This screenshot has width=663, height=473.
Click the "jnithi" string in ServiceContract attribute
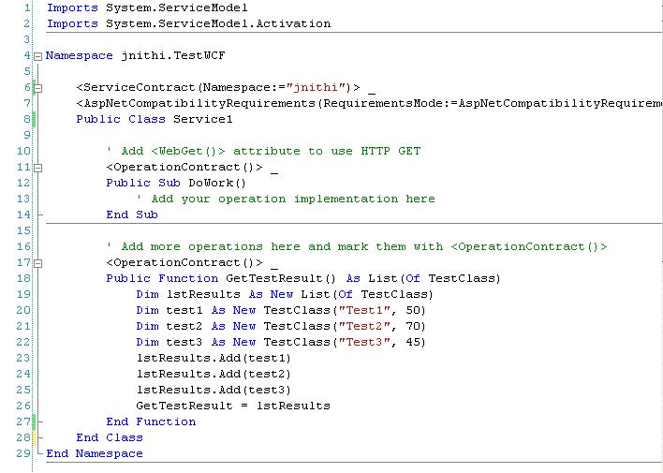[316, 88]
